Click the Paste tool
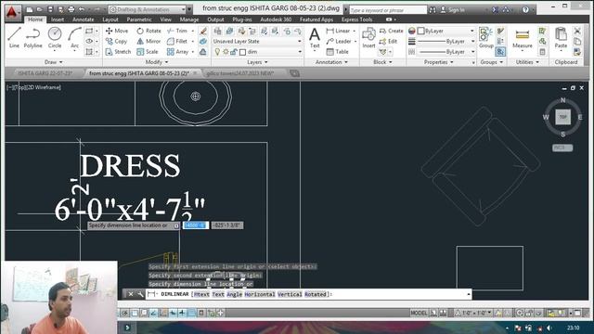Viewport: 594px width, 334px height. 561,38
